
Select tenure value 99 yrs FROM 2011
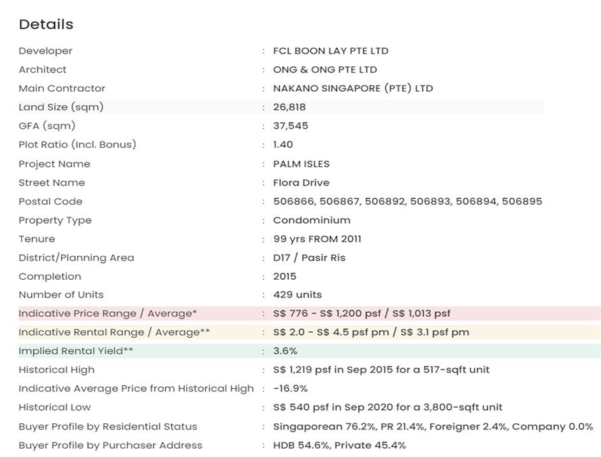317,239
